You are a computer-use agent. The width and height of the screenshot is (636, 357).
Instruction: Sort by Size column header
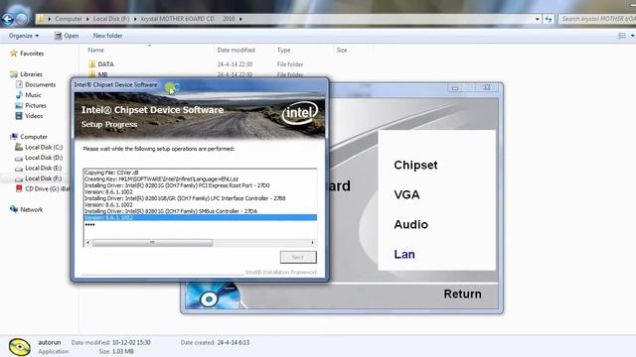coord(342,50)
